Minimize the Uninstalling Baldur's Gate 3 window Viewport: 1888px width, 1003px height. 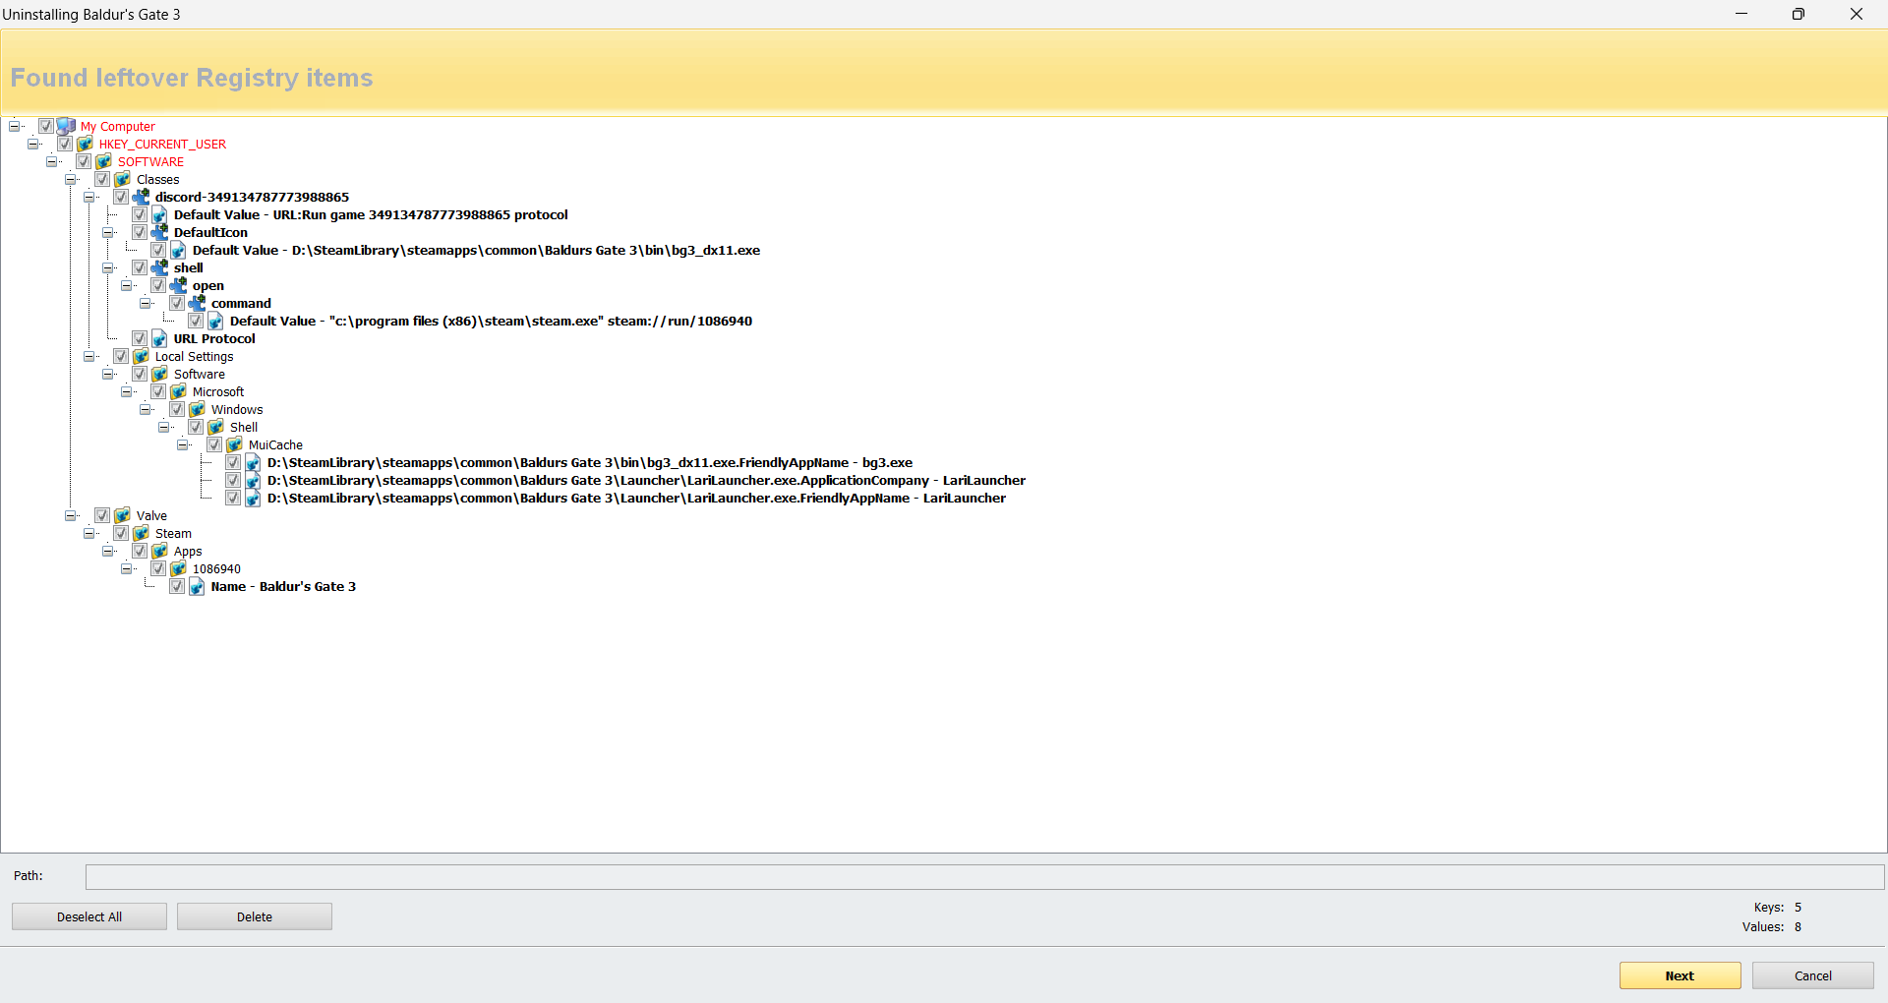tap(1741, 14)
